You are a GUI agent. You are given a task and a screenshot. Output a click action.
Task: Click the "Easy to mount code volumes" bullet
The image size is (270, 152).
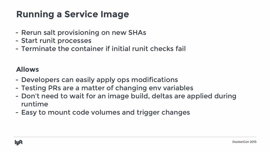click(105, 112)
